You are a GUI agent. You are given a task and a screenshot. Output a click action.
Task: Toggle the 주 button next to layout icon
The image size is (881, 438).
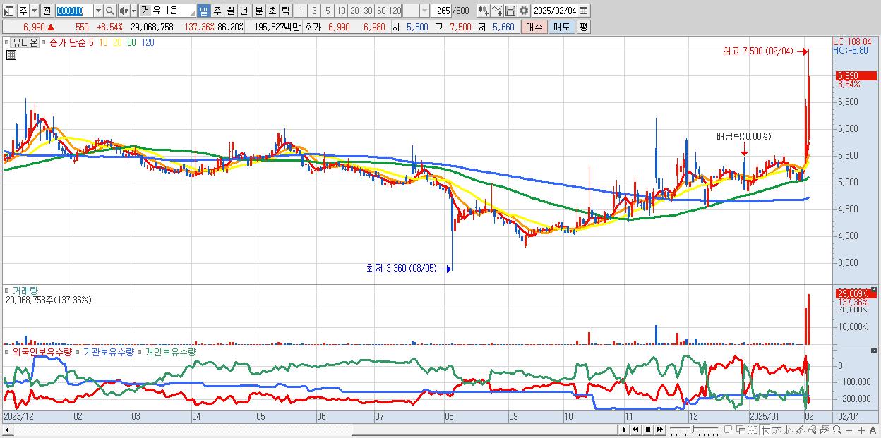pyautogui.click(x=23, y=11)
